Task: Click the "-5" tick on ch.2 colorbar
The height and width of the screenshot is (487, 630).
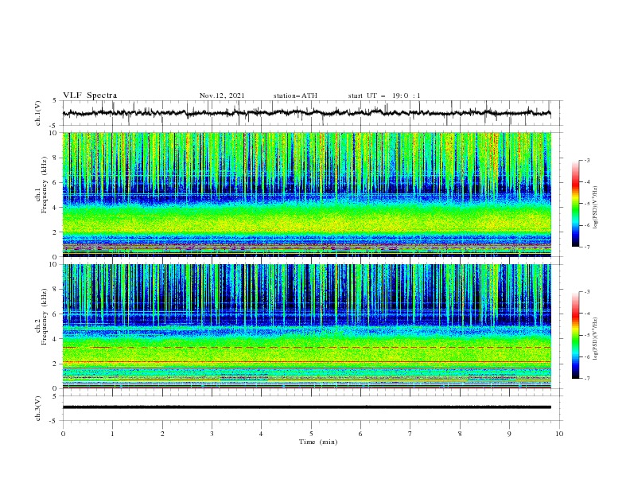Action: coord(586,335)
